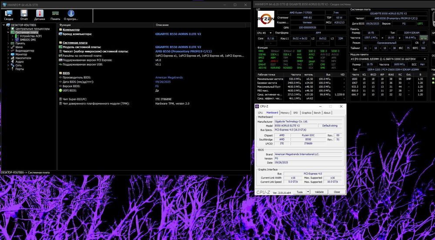The height and width of the screenshot is (240, 435).
Task: Click the USB icon beside Поддерживаемая версия USB
Action: tap(60, 65)
